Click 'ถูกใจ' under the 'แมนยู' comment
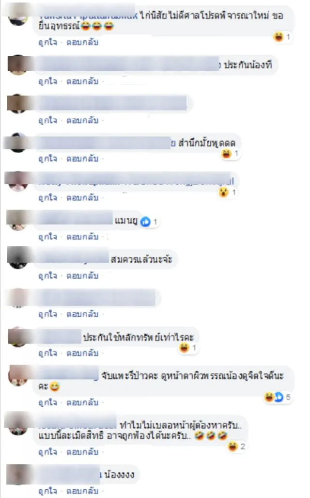 (47, 237)
